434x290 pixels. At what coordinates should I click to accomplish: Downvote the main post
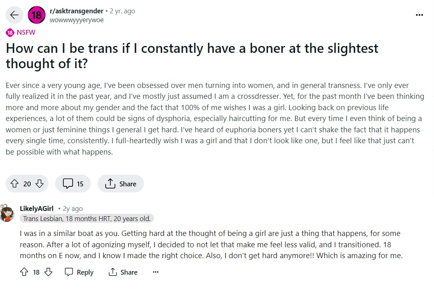point(39,184)
